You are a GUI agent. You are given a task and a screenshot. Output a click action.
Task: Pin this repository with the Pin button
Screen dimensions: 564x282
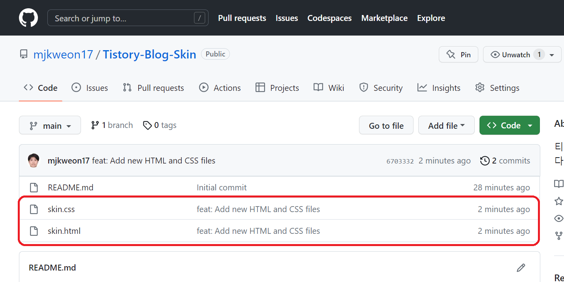tap(459, 55)
